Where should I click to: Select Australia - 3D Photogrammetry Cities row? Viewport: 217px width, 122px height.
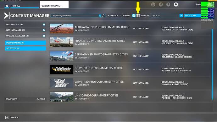130,29
